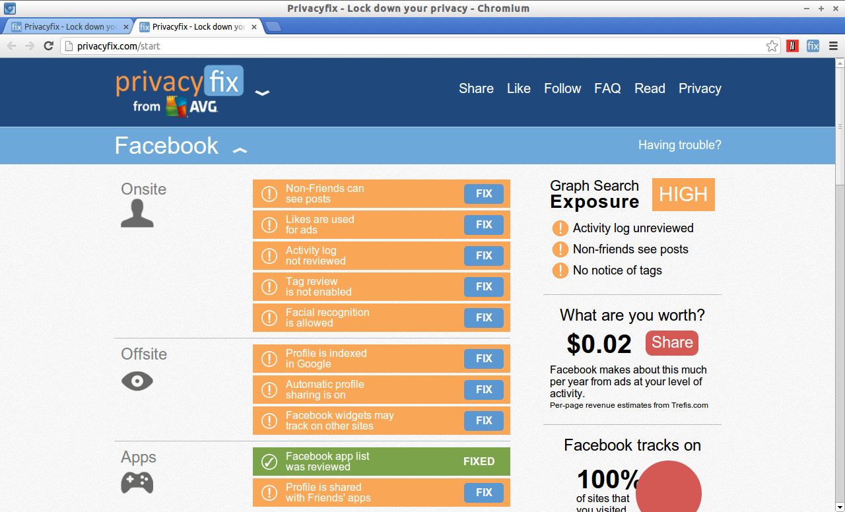Collapse the Facebook section with its chevron

pyautogui.click(x=240, y=150)
